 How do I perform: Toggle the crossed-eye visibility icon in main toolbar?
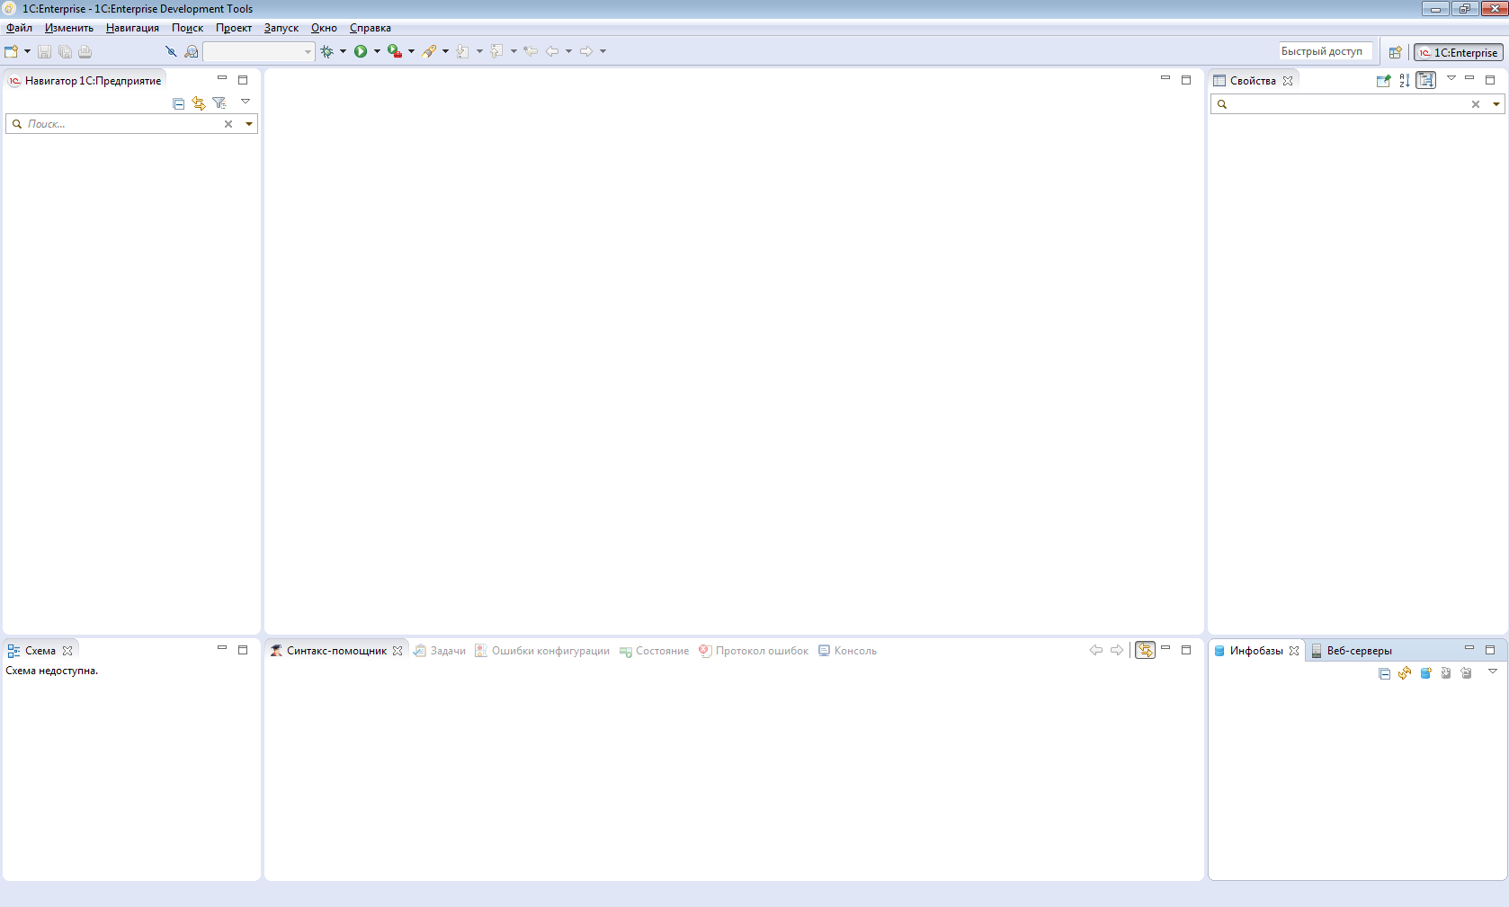pos(171,51)
